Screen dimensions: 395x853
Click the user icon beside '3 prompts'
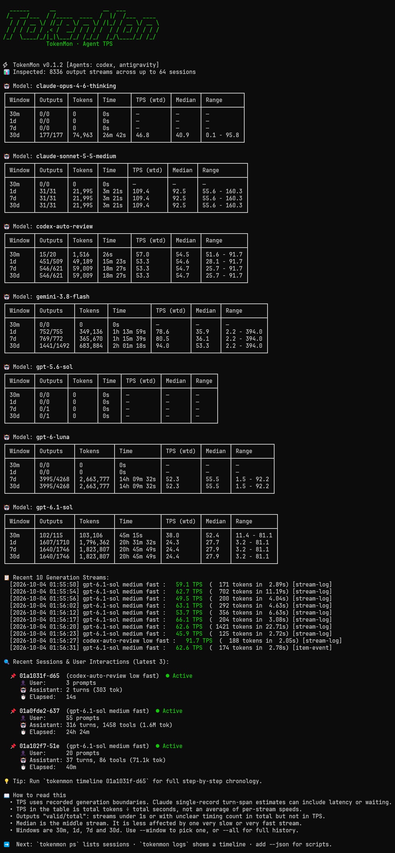click(23, 683)
